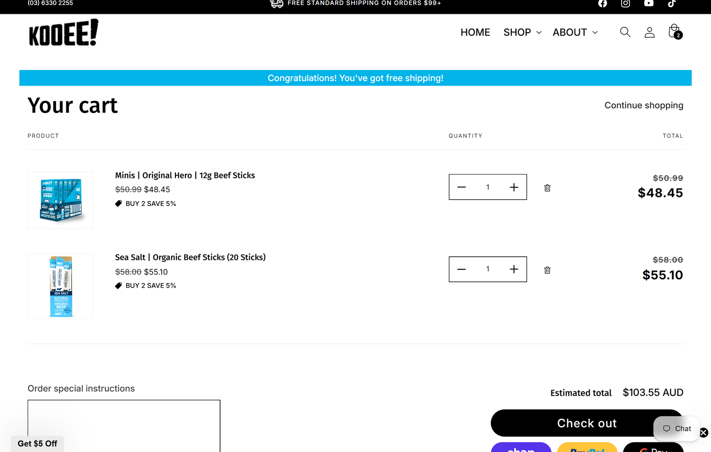
Task: Click the BUY 2 SAVE 5% tag under Minis
Action: 146,204
